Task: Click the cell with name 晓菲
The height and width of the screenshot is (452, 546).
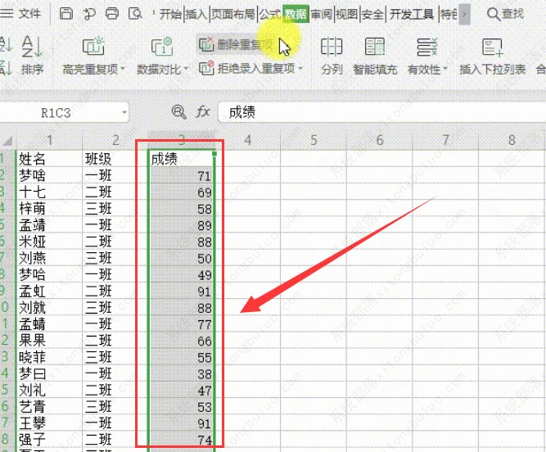Action: 49,357
